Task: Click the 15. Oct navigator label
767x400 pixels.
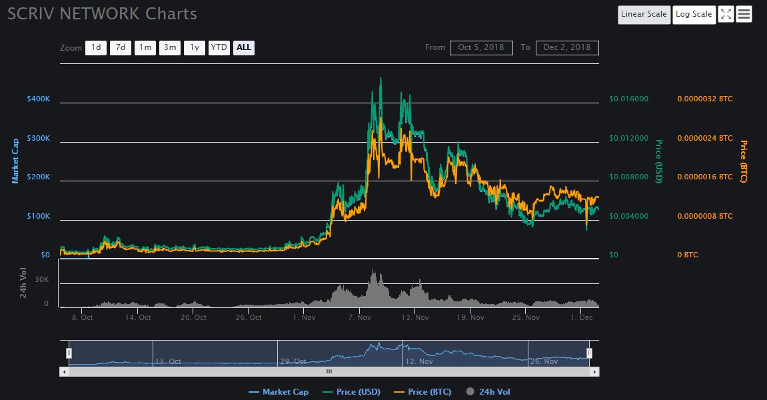Action: (x=168, y=361)
